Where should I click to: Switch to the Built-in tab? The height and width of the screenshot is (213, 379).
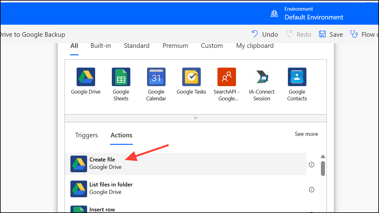(x=101, y=46)
